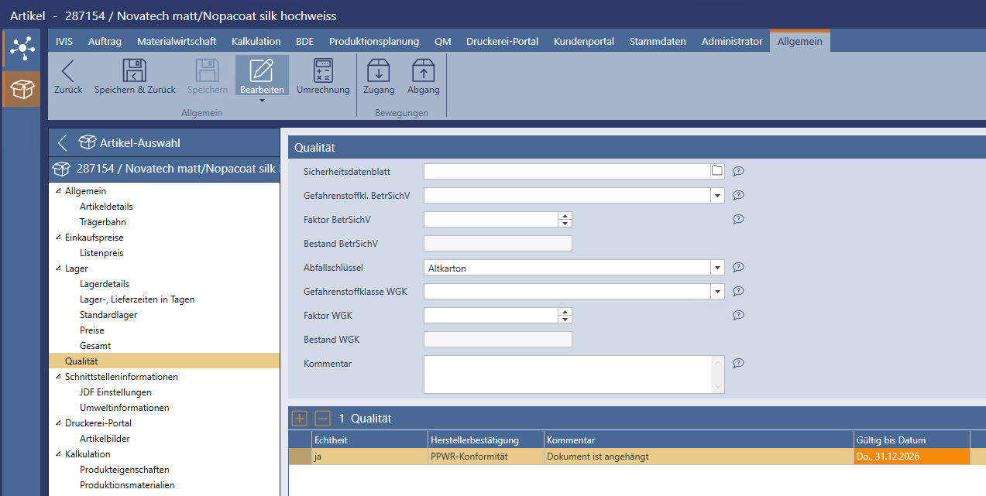
Task: Click the PPWR-Konformität cell
Action: click(486, 457)
